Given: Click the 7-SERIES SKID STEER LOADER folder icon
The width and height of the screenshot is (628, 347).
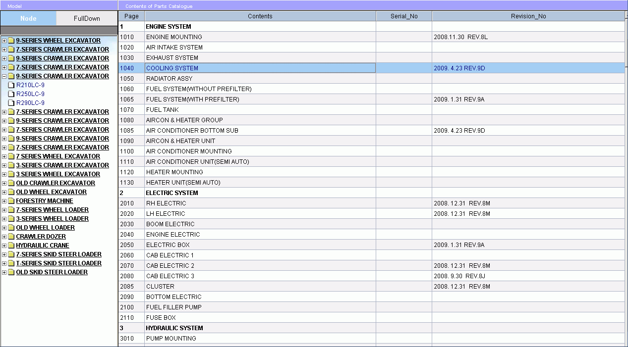Looking at the screenshot, I should click(x=11, y=254).
